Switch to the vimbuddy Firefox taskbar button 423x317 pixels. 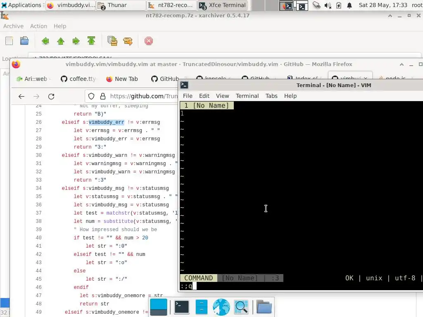point(71,5)
